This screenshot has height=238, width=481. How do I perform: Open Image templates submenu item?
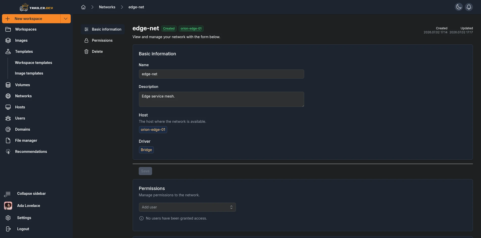click(x=29, y=73)
